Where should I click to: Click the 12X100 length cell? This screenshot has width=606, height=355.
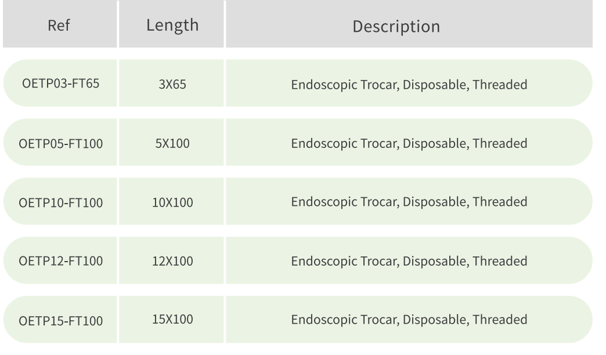[x=172, y=262]
